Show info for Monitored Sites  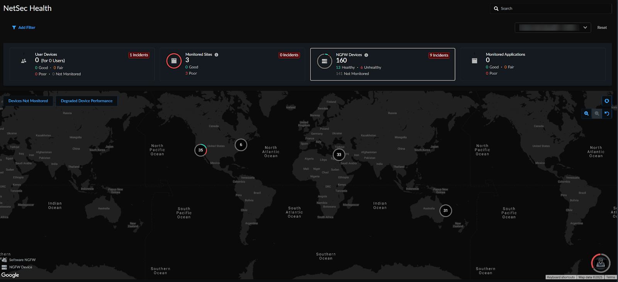pyautogui.click(x=216, y=55)
